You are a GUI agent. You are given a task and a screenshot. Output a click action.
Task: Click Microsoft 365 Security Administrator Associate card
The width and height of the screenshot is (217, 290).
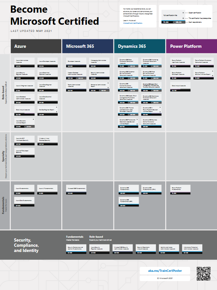pyautogui.click(x=123, y=249)
